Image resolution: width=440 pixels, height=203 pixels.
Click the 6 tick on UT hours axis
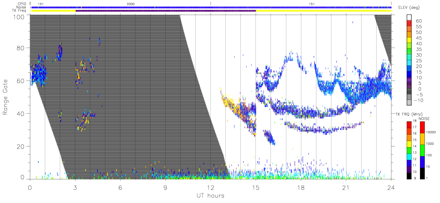pos(120,187)
